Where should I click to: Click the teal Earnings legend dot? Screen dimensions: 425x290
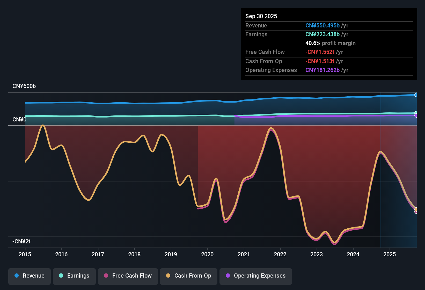[x=61, y=276]
